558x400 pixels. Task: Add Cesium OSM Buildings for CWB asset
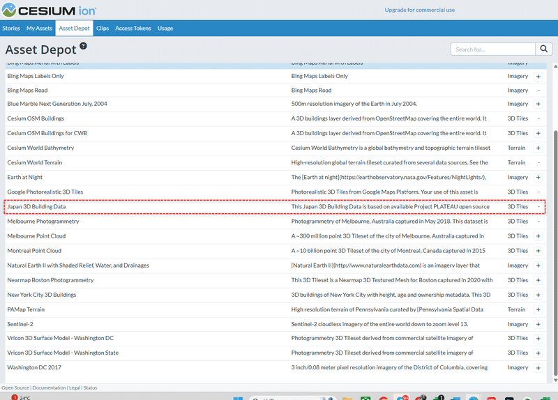(538, 133)
